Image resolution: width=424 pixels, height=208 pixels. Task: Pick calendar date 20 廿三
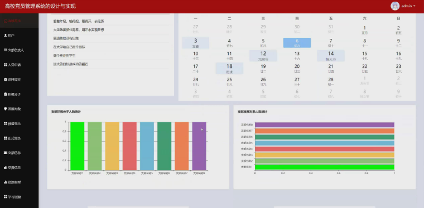297,68
